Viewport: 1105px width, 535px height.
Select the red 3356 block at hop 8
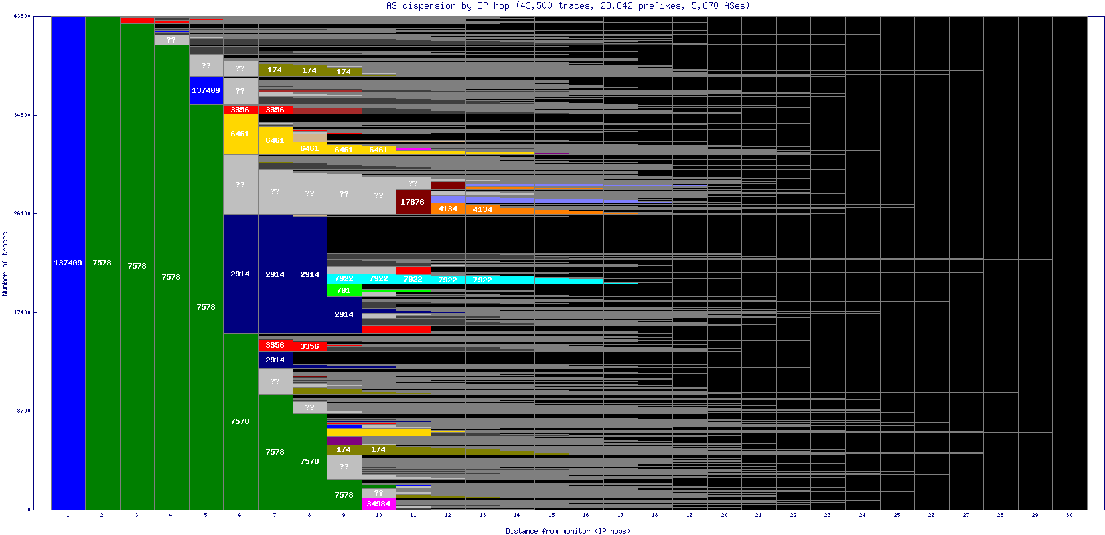309,346
